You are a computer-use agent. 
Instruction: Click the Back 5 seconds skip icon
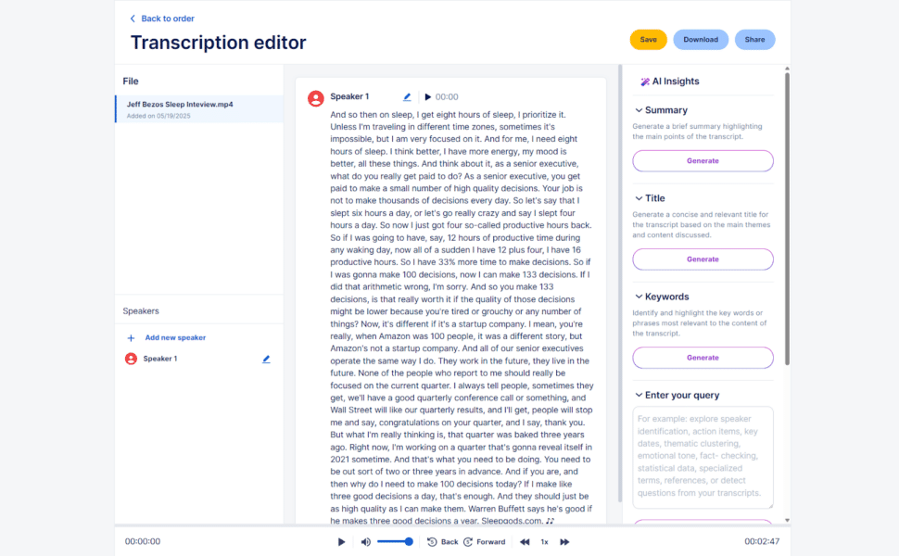coord(431,541)
